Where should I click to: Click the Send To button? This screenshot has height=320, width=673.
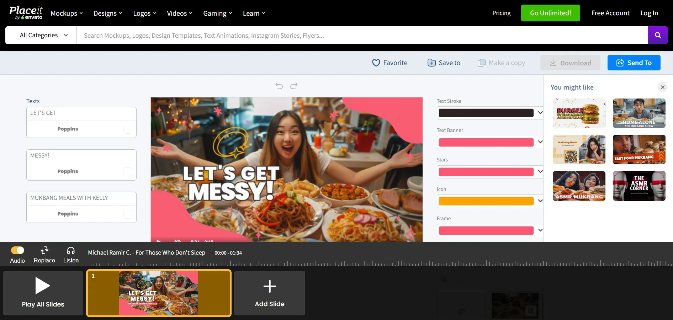click(x=634, y=63)
